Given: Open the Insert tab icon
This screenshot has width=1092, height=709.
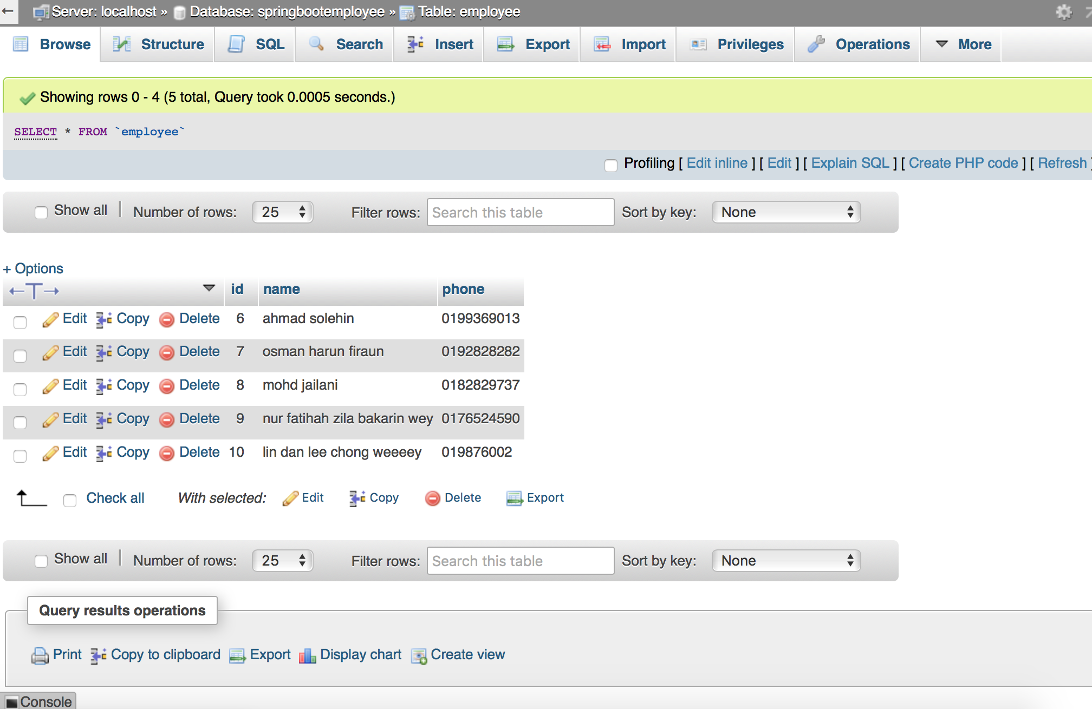Looking at the screenshot, I should (x=415, y=44).
